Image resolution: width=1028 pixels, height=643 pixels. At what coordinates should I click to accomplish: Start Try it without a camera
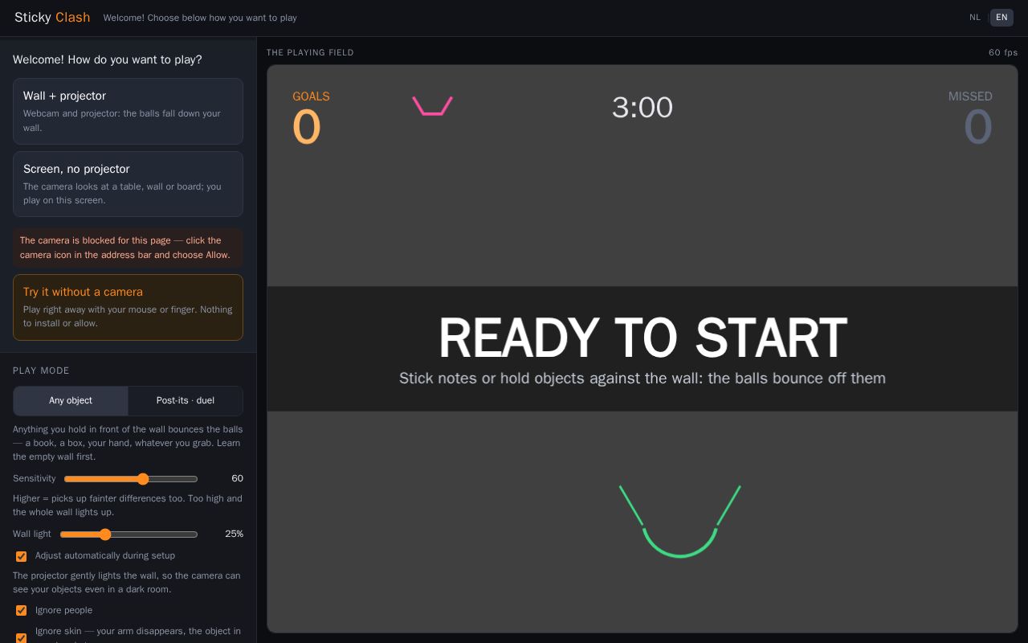[x=128, y=307]
